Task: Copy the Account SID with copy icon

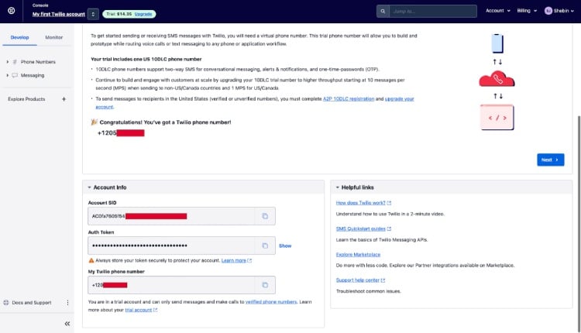Action: [x=265, y=216]
